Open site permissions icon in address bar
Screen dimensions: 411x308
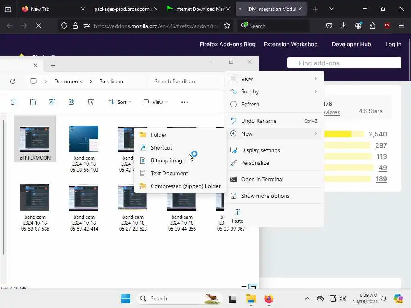pos(87,26)
